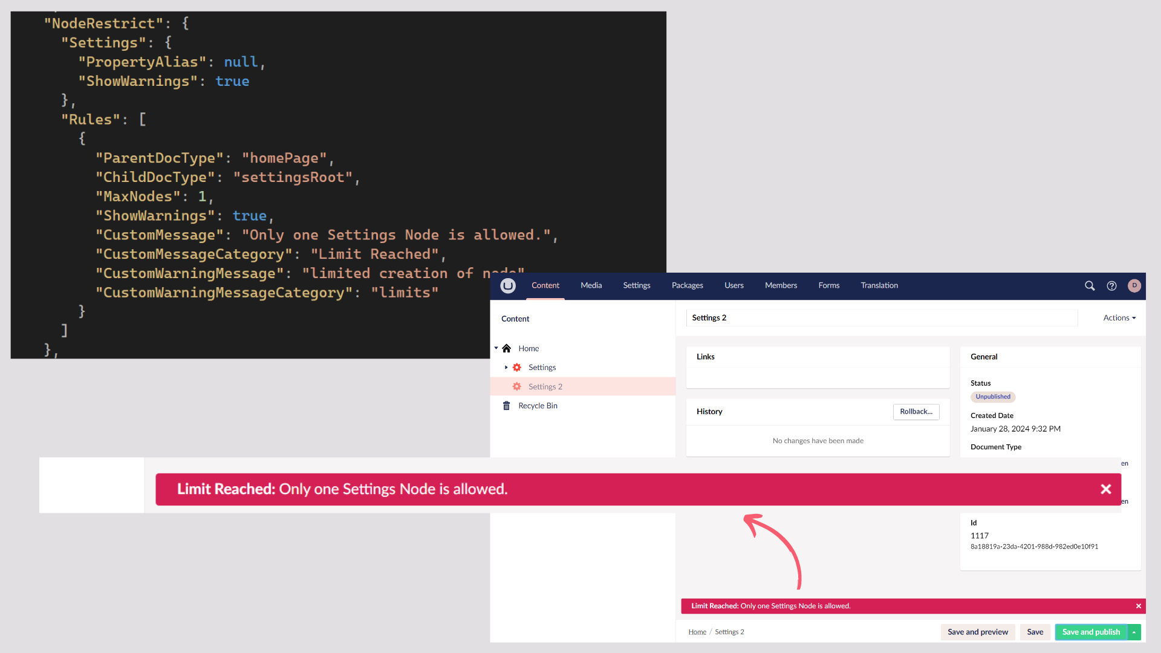Open the search magnifier icon

[x=1090, y=285]
